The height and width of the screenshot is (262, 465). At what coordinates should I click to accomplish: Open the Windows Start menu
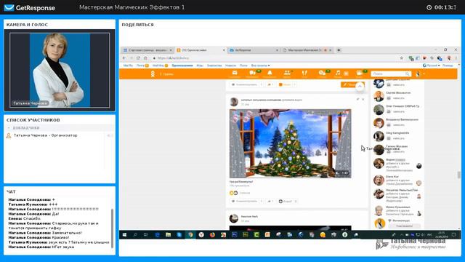pos(124,234)
